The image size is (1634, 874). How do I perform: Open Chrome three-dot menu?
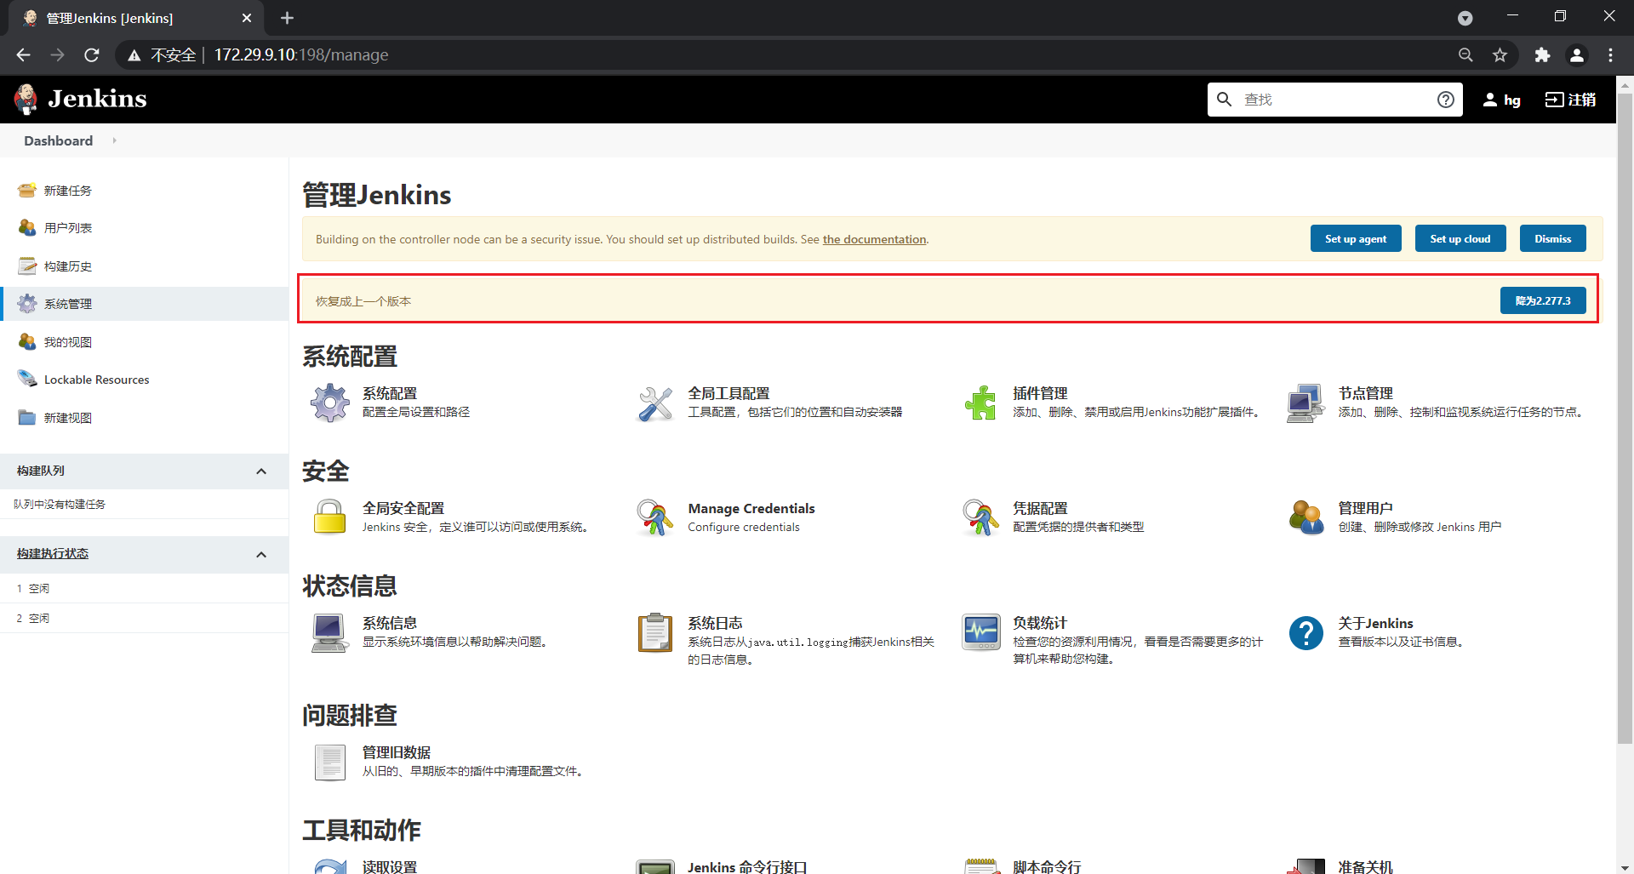click(x=1610, y=54)
